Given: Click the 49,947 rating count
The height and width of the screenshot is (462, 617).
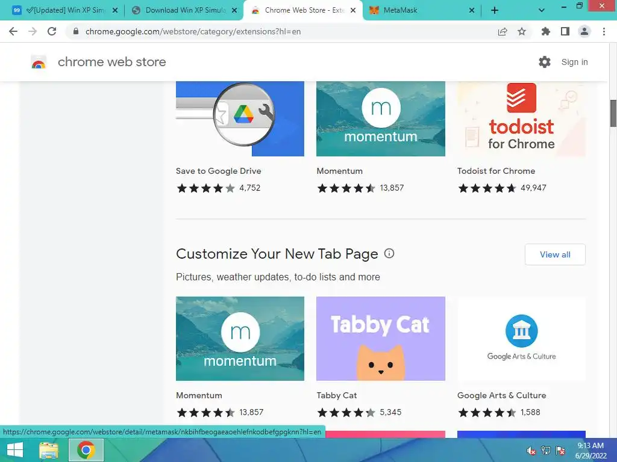Looking at the screenshot, I should point(533,188).
